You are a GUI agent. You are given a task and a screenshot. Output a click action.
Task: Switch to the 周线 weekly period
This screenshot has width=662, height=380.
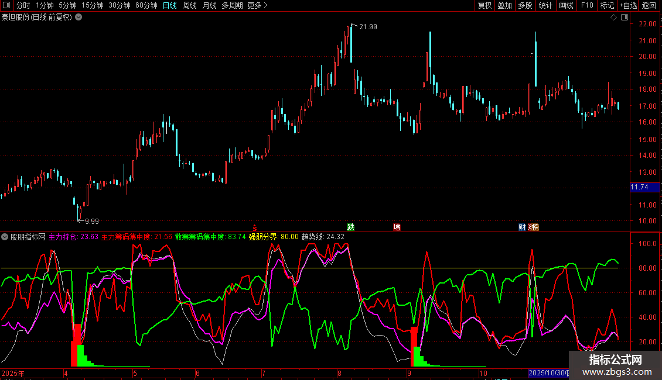190,6
